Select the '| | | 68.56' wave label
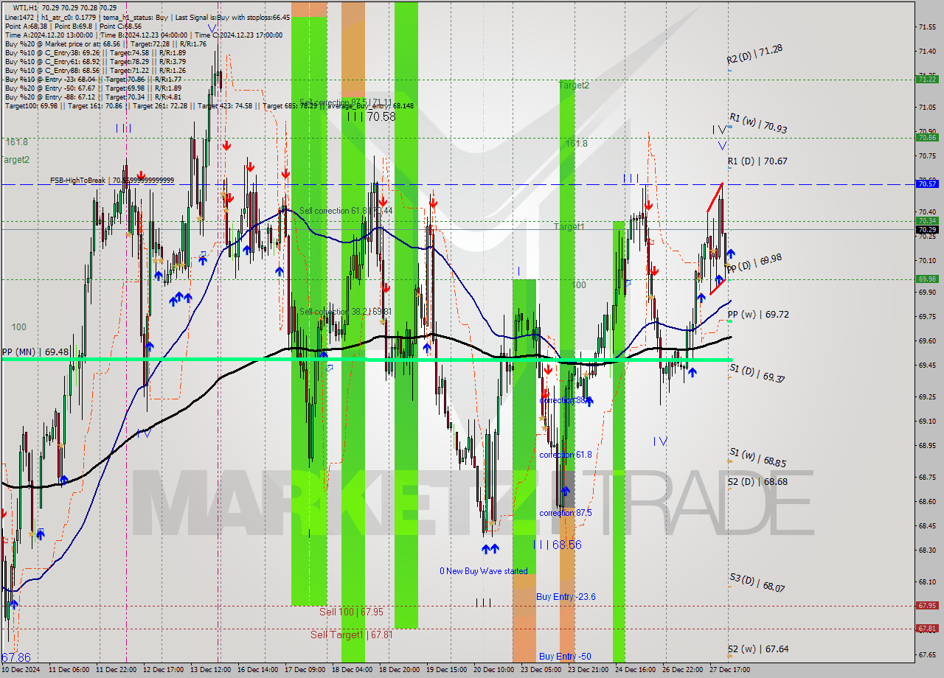The image size is (944, 678). (557, 545)
